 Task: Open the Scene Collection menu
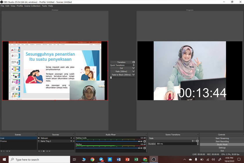pos(32,6)
